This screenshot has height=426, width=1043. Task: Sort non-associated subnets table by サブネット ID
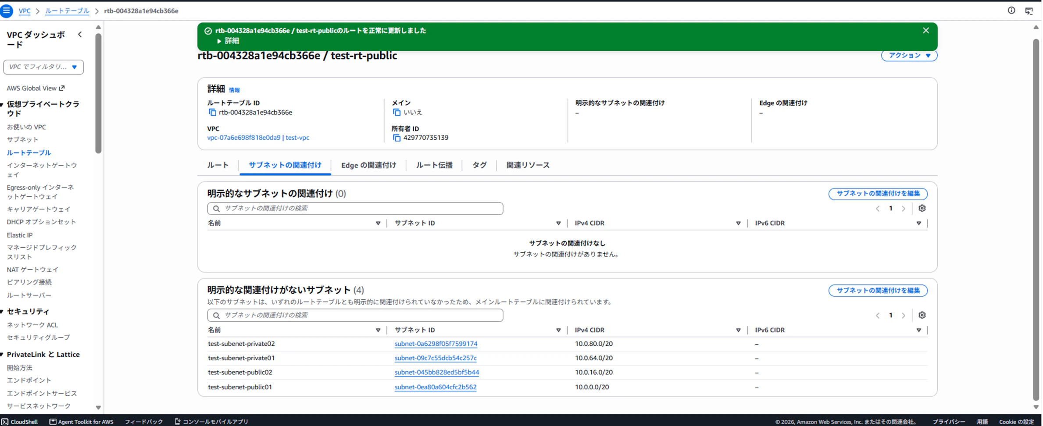[x=558, y=330]
